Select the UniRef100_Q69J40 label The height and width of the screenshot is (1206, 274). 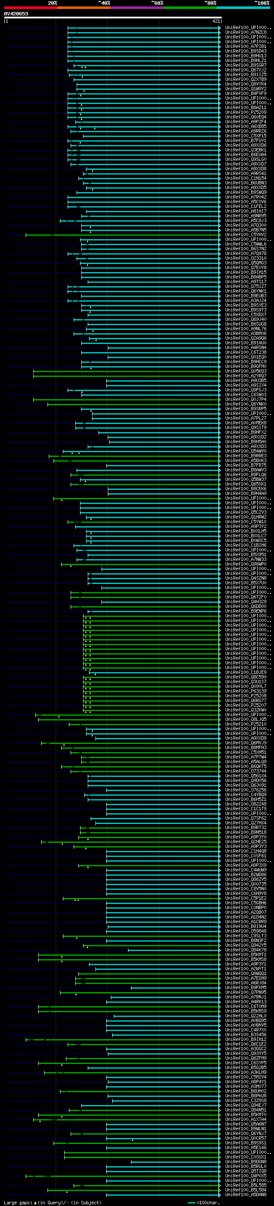[246, 319]
